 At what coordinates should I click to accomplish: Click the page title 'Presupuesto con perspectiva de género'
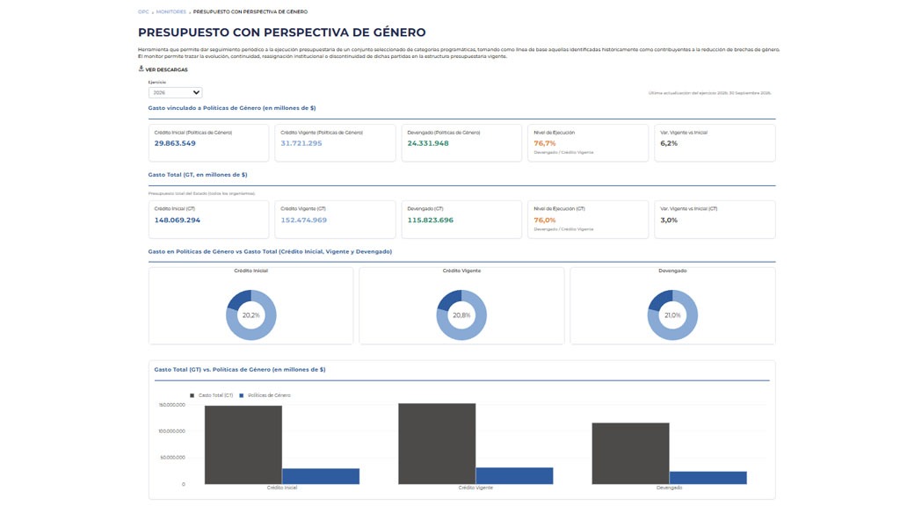click(282, 33)
